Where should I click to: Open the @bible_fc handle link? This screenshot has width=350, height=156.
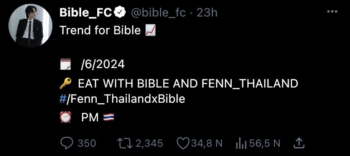[158, 14]
